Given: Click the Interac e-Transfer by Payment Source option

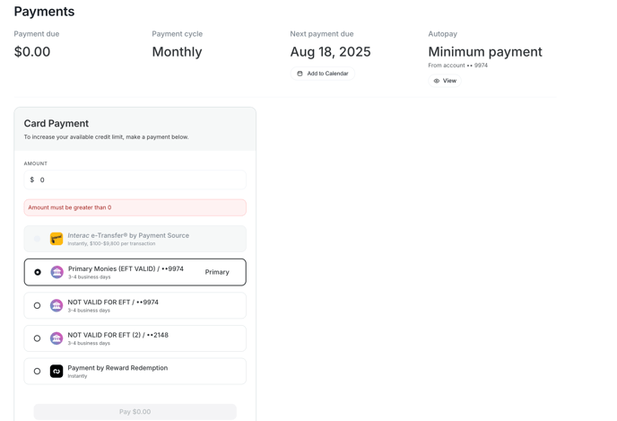Looking at the screenshot, I should click(x=135, y=239).
